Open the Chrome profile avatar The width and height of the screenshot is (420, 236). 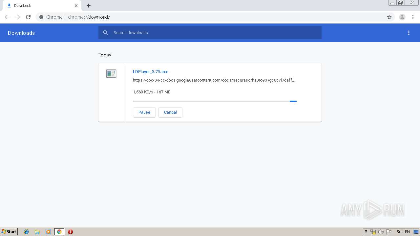[x=402, y=17]
